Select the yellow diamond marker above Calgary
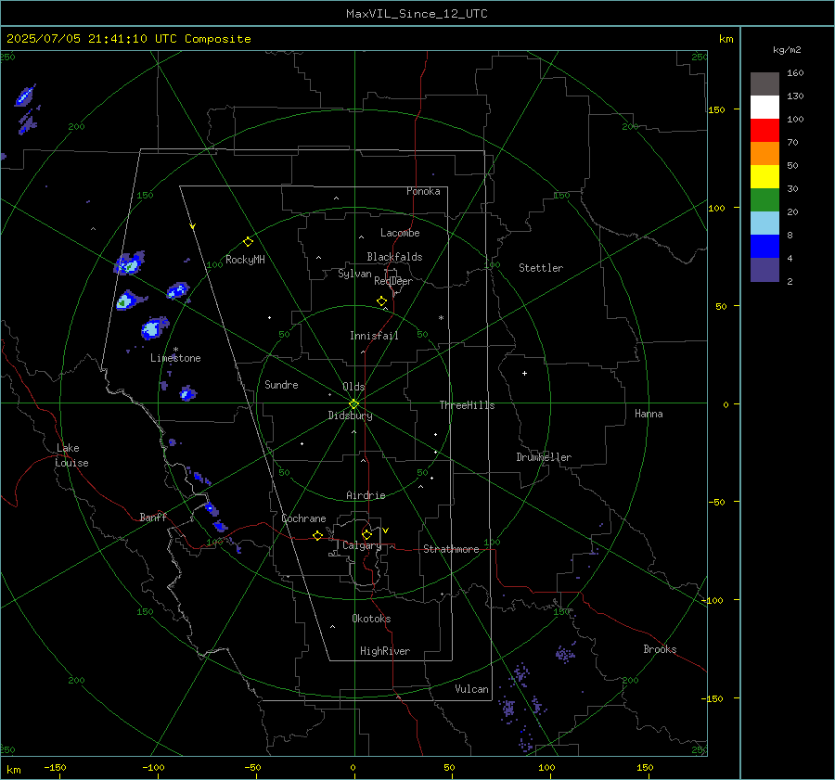This screenshot has width=835, height=780. click(366, 534)
